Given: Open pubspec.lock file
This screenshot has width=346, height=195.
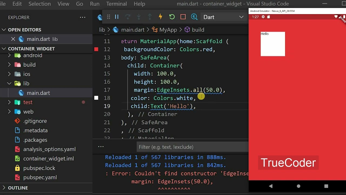Looking at the screenshot, I should (x=39, y=168).
